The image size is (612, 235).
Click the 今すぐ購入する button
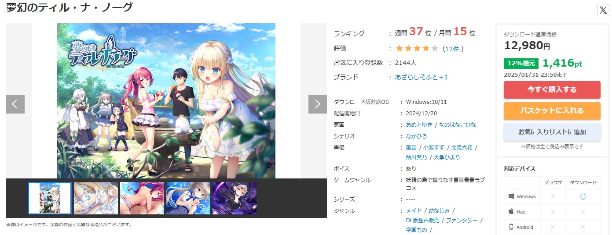pyautogui.click(x=552, y=90)
